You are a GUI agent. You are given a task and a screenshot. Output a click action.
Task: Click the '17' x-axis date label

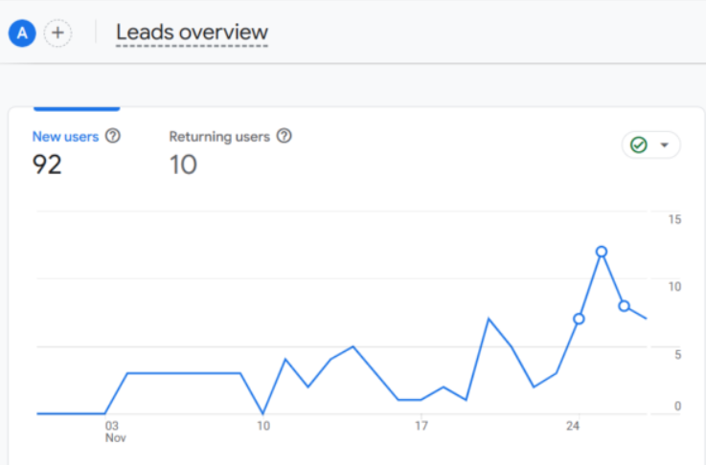421,426
